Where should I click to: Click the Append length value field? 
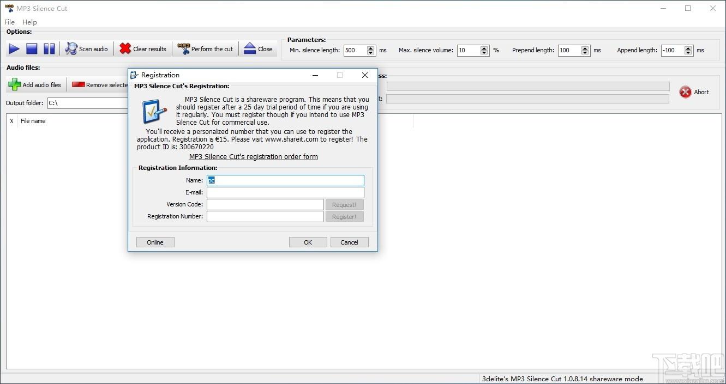pos(673,50)
